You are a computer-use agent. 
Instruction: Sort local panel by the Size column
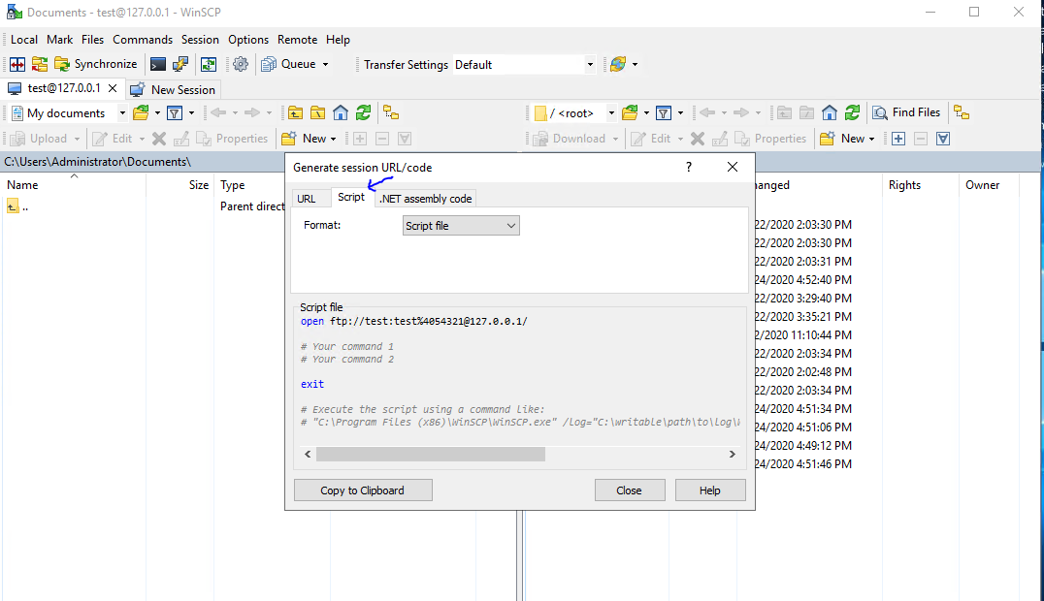(180, 185)
